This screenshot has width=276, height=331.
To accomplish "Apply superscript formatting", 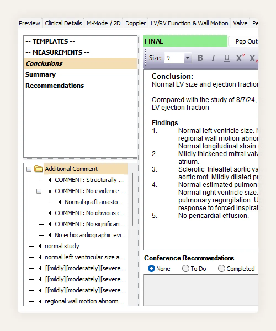I will pyautogui.click(x=240, y=58).
